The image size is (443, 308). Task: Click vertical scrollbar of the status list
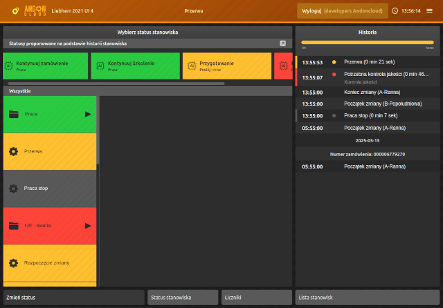98,130
